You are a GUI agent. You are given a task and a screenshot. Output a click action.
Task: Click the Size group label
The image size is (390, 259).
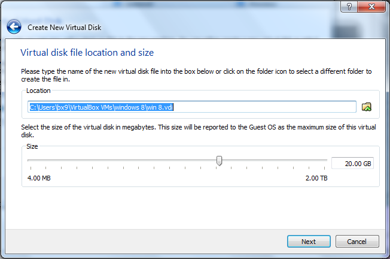(33, 146)
